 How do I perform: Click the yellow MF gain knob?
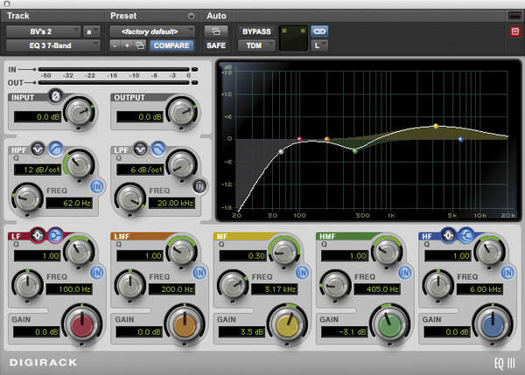pyautogui.click(x=287, y=323)
